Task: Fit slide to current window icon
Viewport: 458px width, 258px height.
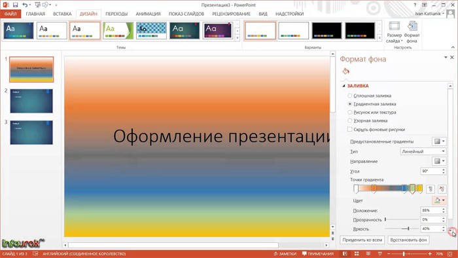Action: click(450, 254)
